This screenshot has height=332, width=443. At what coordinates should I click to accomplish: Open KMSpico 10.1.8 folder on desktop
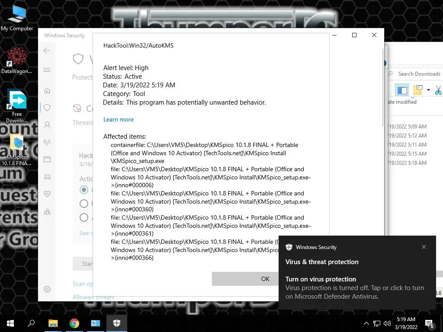16,150
